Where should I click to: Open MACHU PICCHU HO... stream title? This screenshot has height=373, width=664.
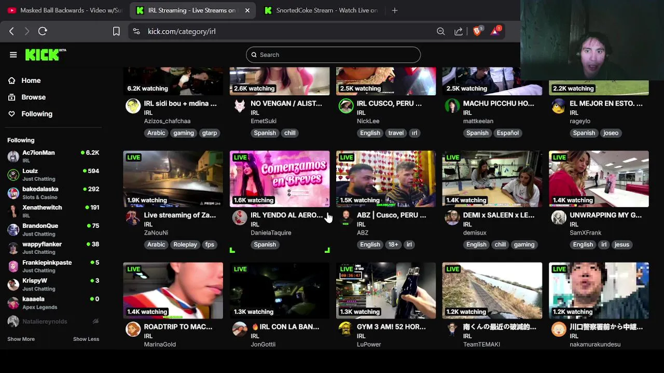499,103
